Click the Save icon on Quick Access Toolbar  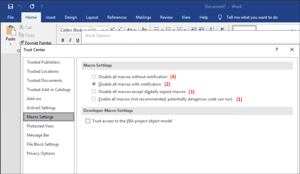[10, 6]
